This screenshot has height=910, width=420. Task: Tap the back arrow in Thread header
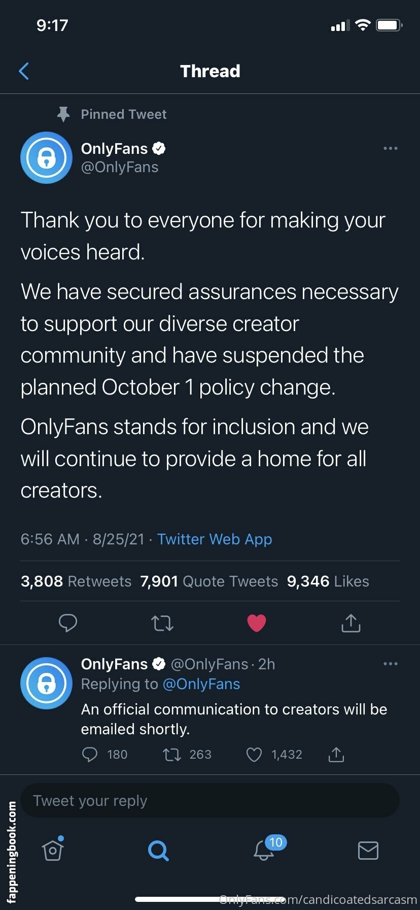pos(24,71)
